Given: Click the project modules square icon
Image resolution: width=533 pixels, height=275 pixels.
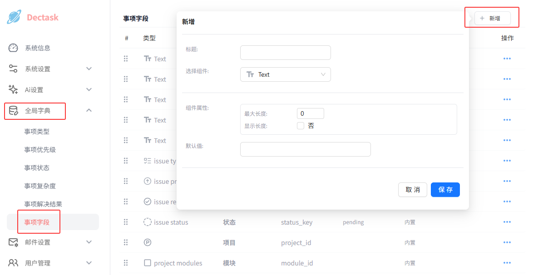Looking at the screenshot, I should tap(147, 263).
